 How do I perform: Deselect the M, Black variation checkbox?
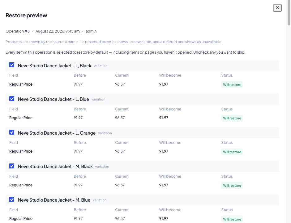click(12, 166)
